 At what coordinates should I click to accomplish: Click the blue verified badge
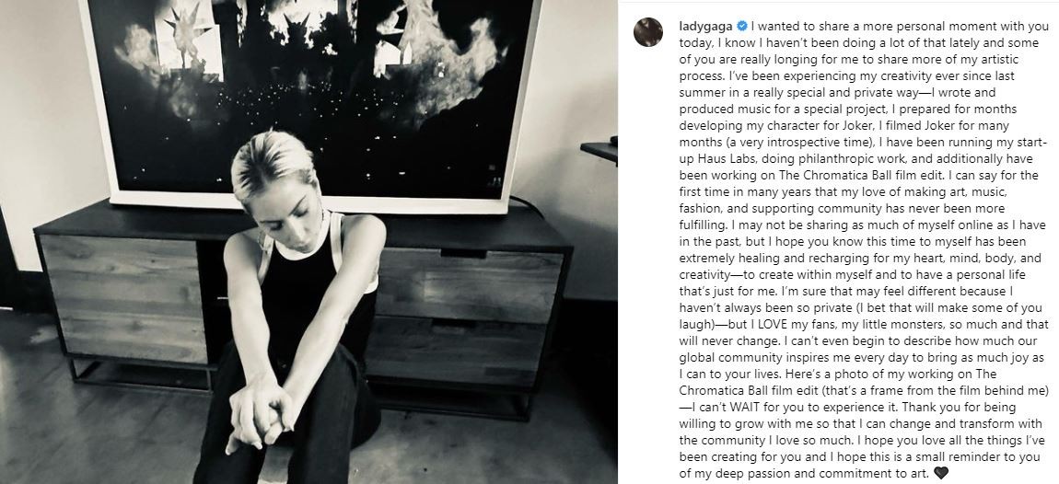742,27
